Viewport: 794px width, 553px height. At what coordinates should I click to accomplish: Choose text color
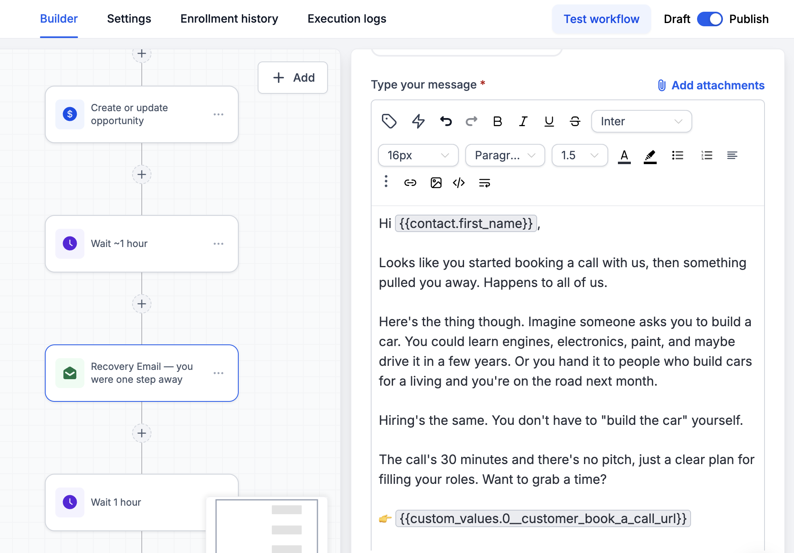click(624, 156)
